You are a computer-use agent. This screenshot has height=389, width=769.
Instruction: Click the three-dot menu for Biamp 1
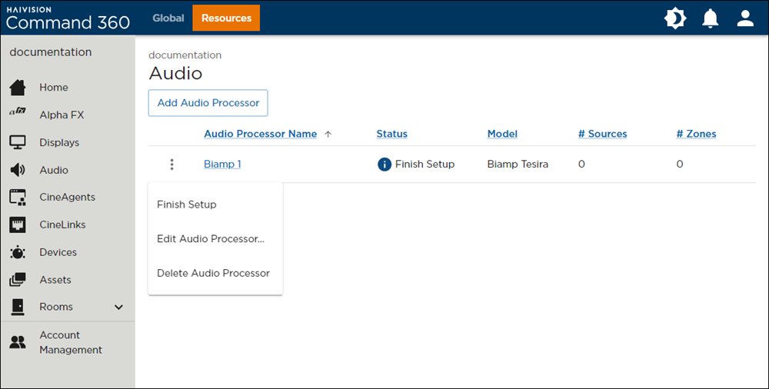171,165
